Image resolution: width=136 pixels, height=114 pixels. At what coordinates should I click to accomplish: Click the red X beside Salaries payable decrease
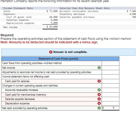99,99
